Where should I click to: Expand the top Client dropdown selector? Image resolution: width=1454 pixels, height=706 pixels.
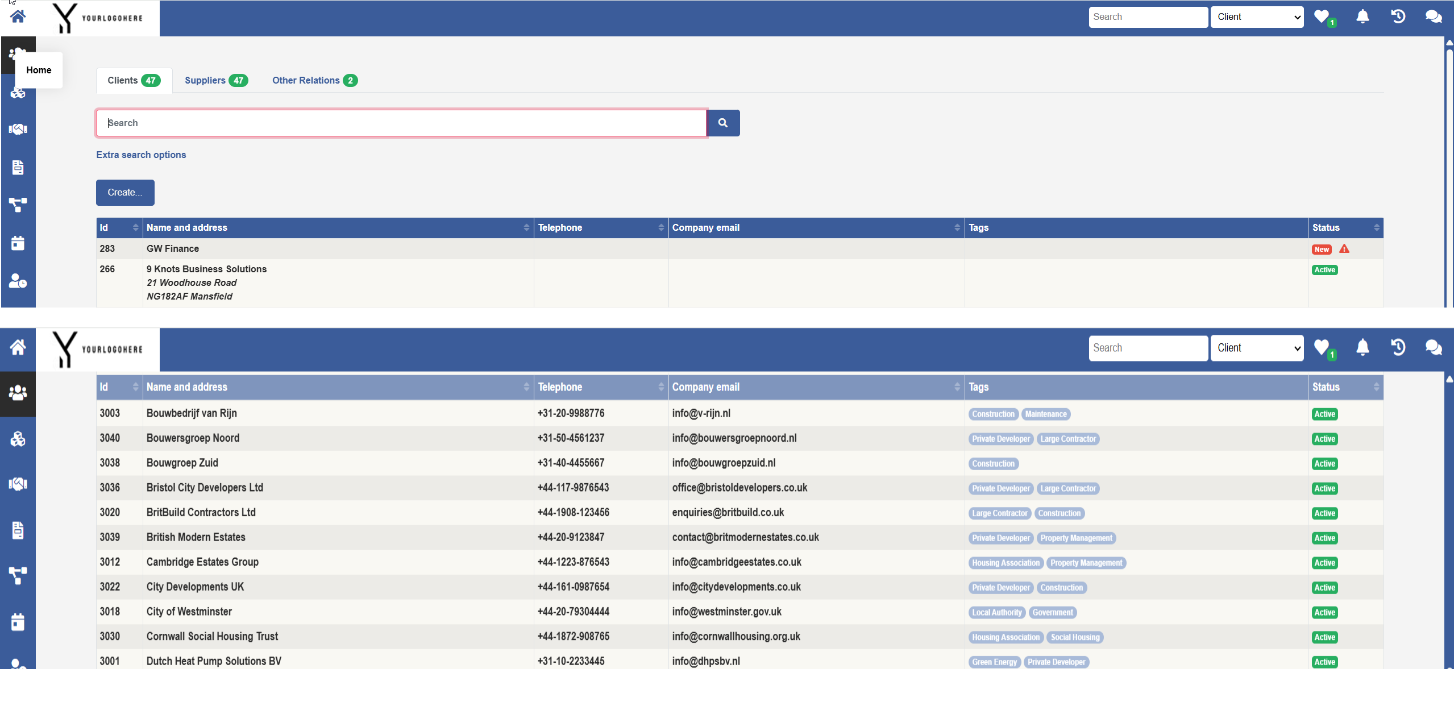tap(1257, 17)
